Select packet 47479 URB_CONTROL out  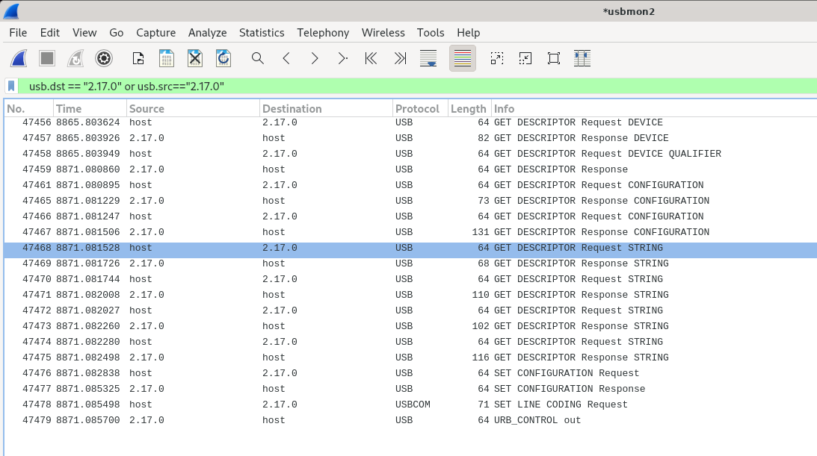[x=410, y=420]
